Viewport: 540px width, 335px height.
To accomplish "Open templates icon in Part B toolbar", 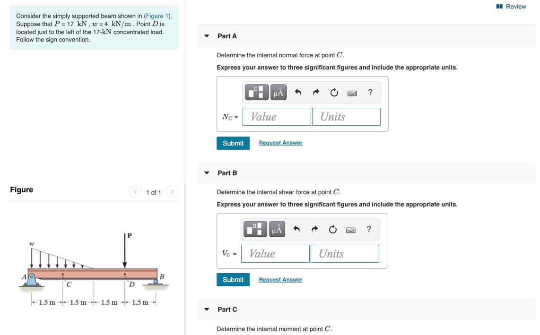I will (255, 229).
